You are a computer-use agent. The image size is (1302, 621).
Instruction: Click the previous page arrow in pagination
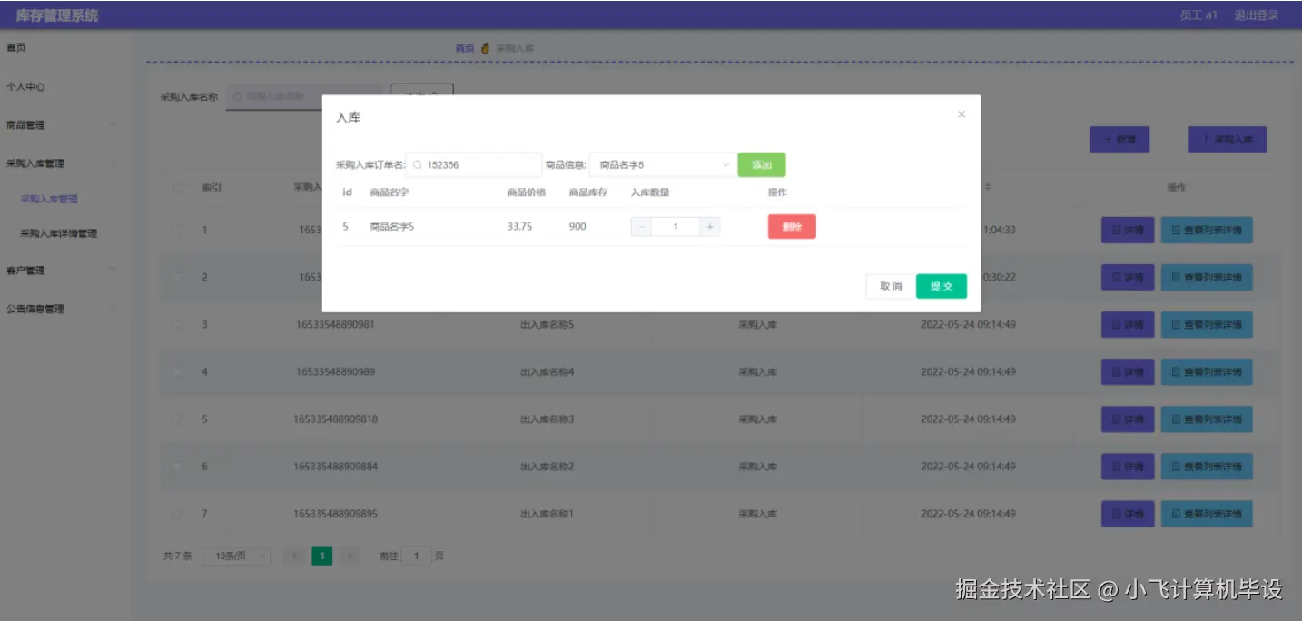[293, 556]
